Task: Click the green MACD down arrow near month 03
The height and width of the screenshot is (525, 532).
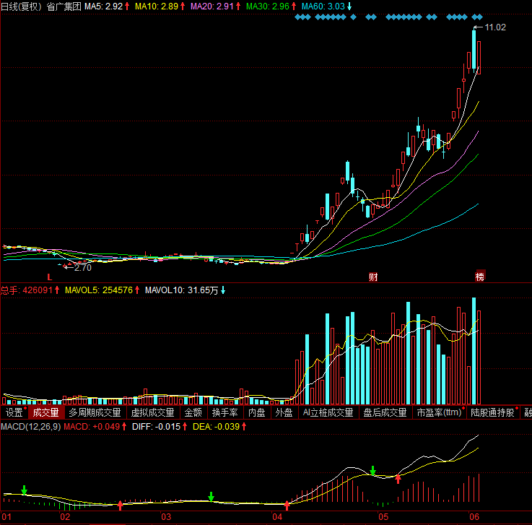Action: click(x=211, y=497)
